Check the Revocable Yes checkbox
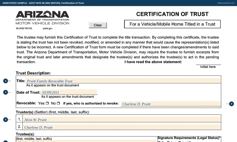The width and height of the screenshot is (237, 142). point(47,103)
